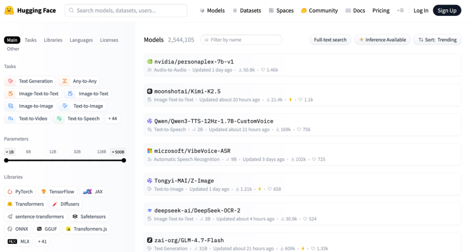
Task: Click the Image-to-Image task icon
Action: [x=10, y=106]
